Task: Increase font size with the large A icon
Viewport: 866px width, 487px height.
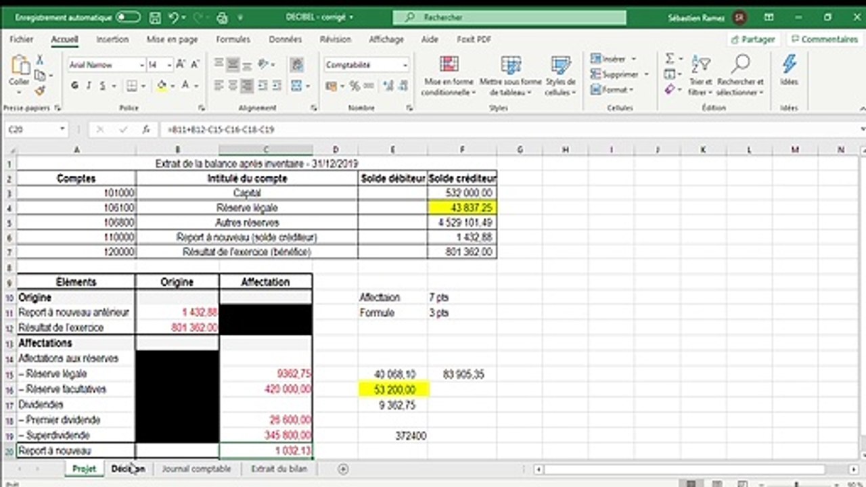Action: [181, 65]
